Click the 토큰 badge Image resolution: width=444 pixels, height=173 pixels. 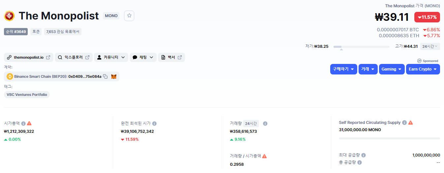(36, 32)
